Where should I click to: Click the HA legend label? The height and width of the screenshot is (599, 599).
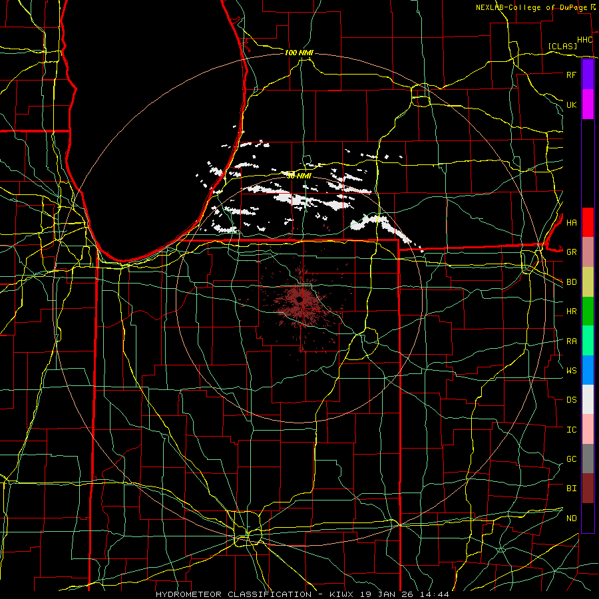[x=572, y=222]
